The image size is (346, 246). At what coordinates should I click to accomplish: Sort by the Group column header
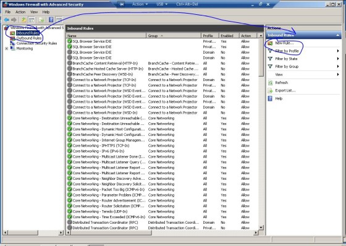point(174,36)
